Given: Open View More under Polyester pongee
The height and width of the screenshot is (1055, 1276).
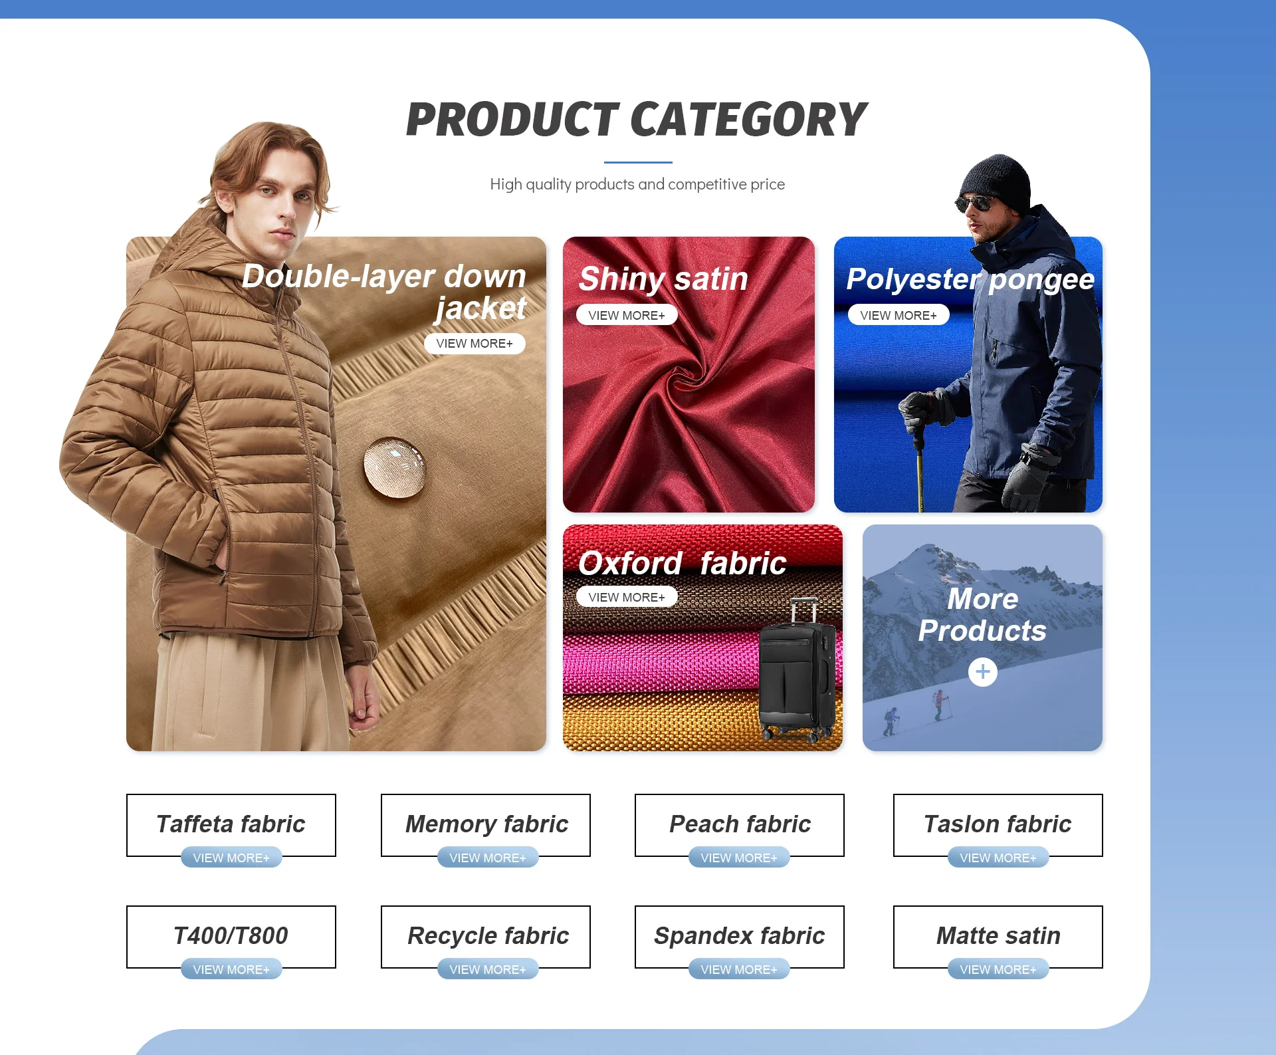Looking at the screenshot, I should 899,315.
